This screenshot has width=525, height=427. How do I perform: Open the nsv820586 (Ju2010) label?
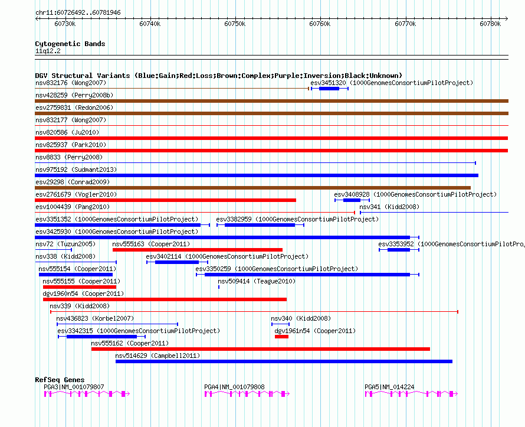click(x=67, y=132)
